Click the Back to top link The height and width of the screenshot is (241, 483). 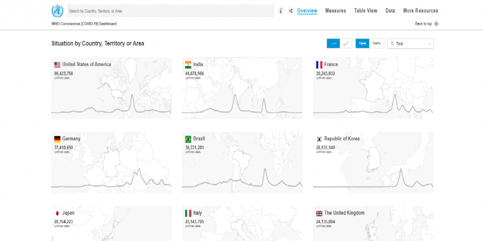coord(423,24)
